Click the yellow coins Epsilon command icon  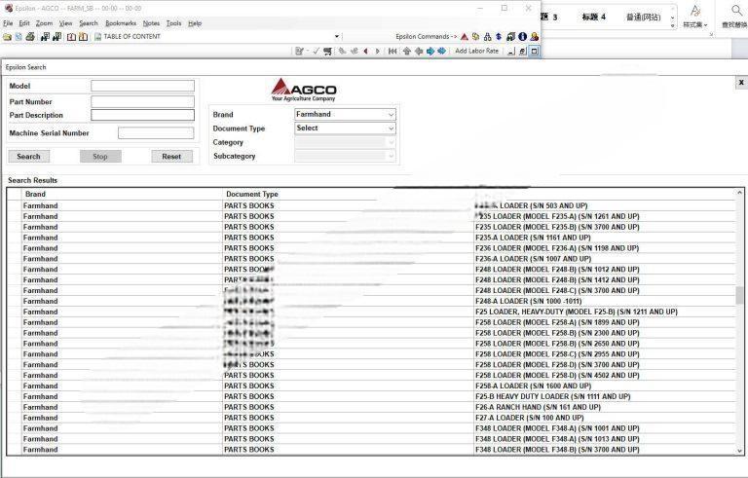click(475, 37)
